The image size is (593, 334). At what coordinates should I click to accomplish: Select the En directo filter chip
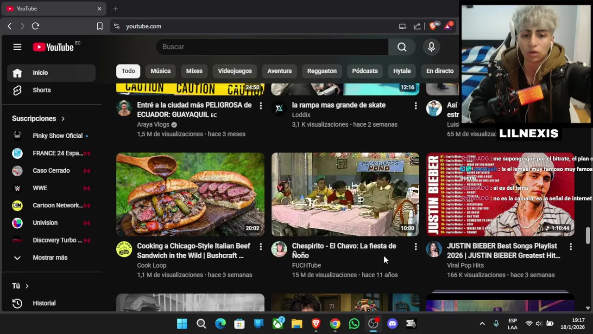440,71
